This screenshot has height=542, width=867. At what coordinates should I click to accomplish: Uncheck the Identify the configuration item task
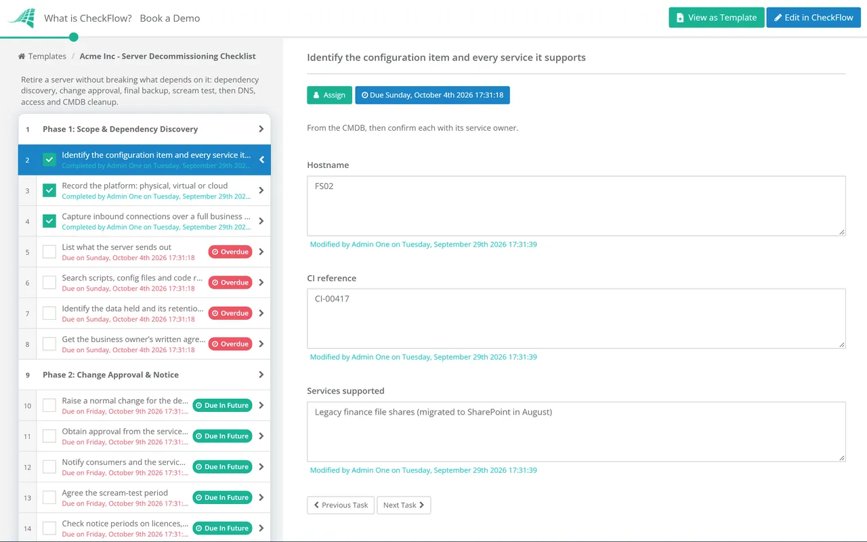49,160
